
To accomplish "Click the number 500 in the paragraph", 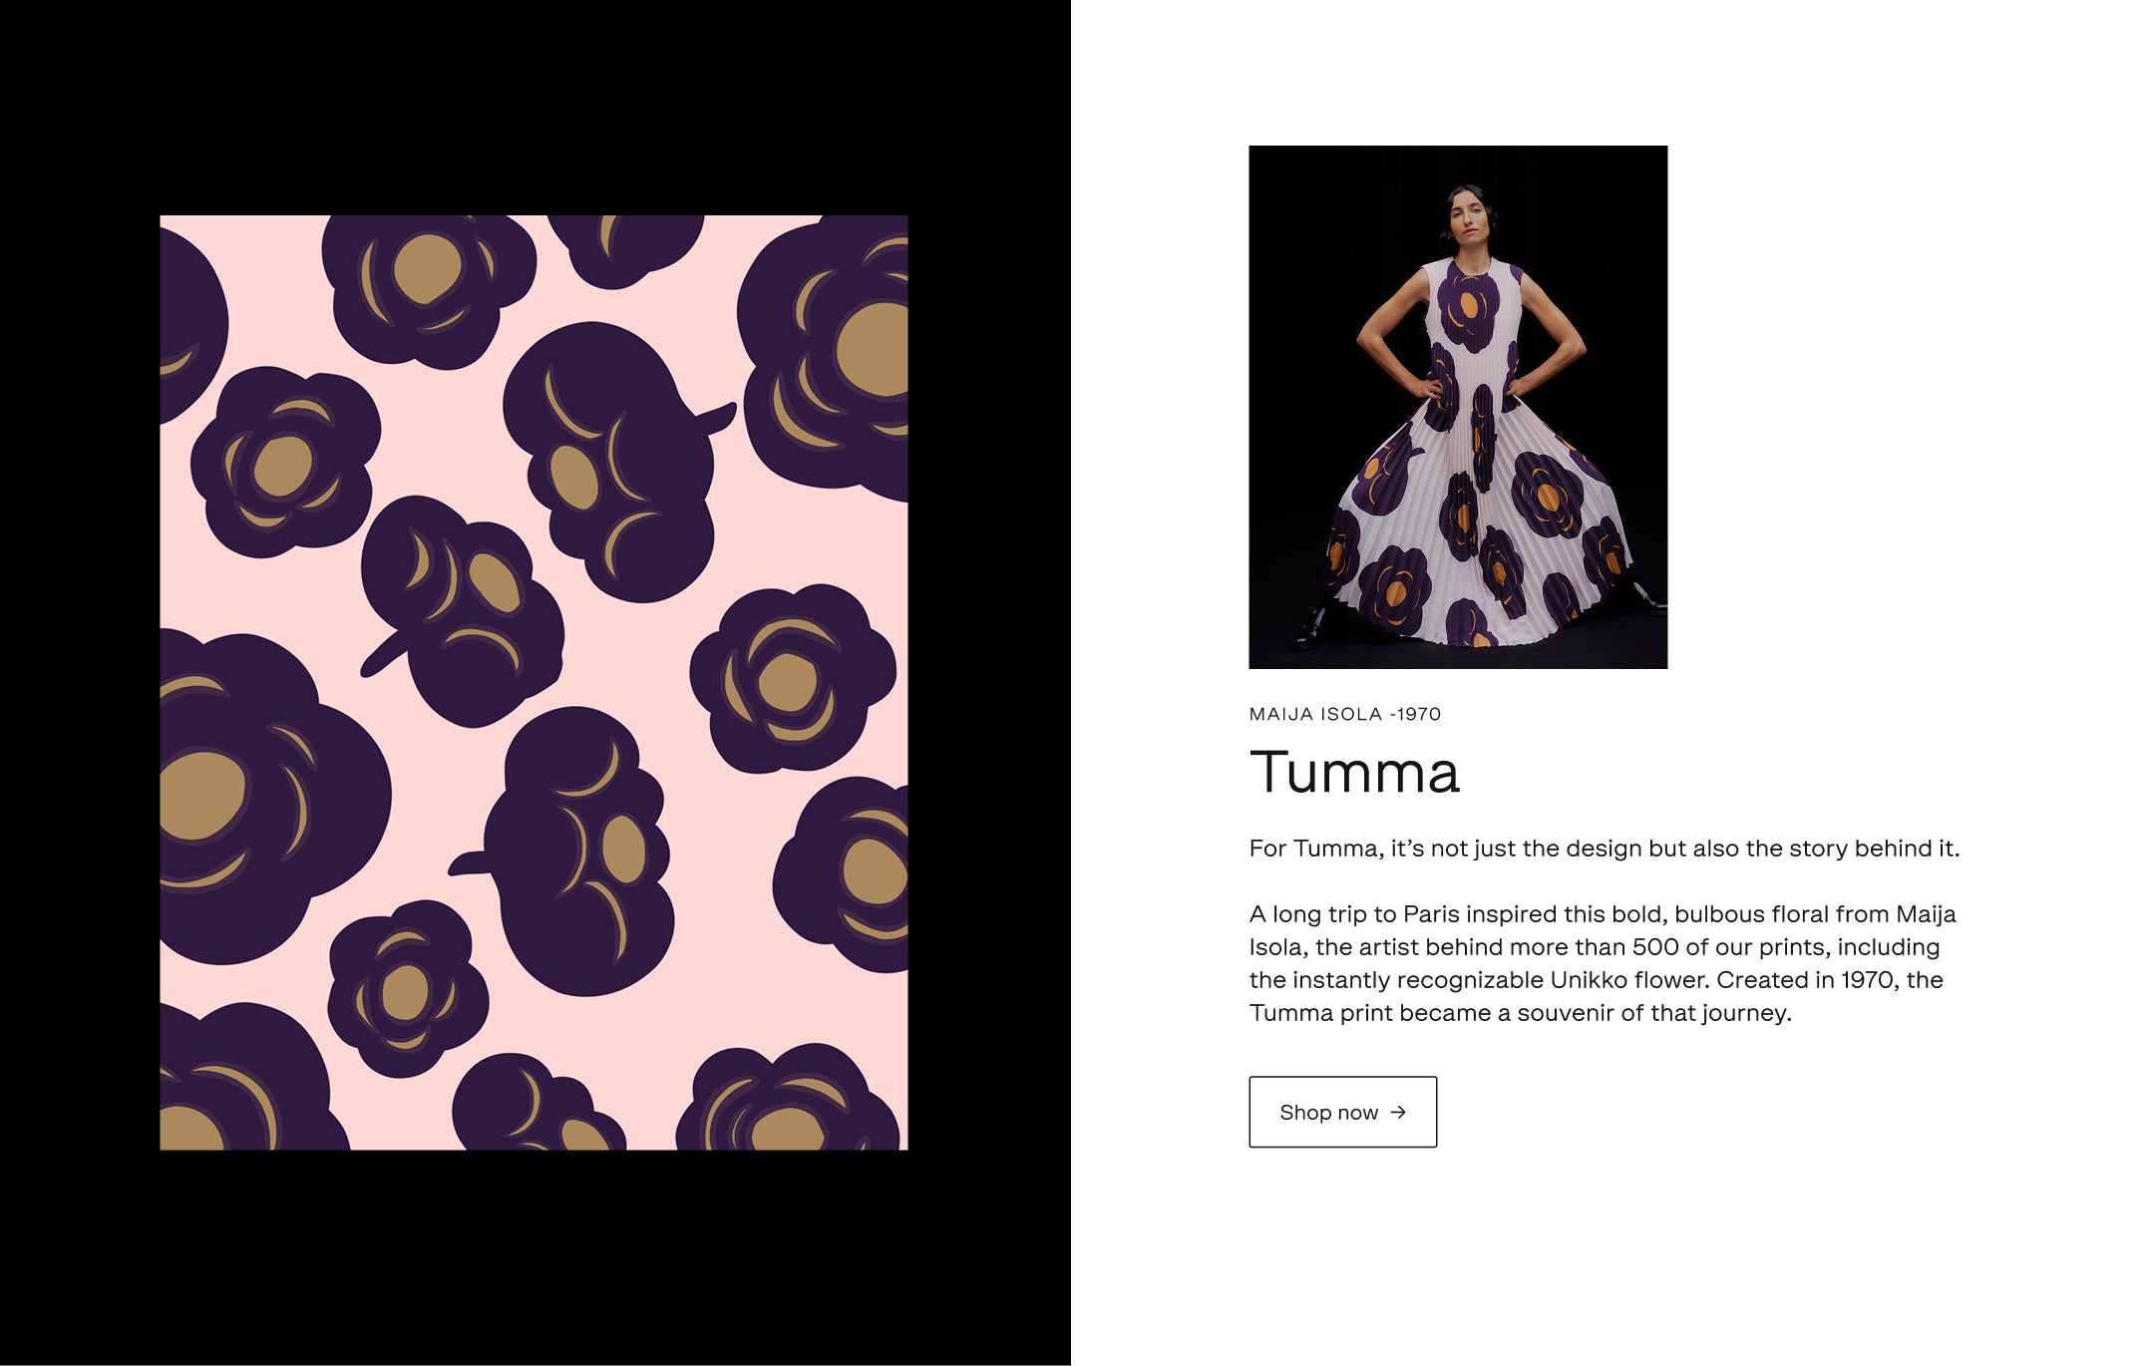I will (x=1654, y=947).
